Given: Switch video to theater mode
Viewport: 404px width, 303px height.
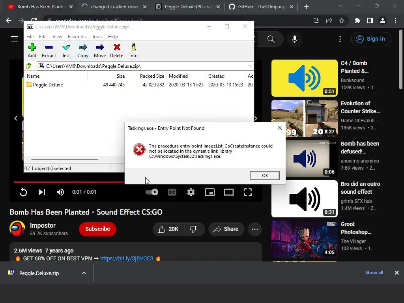Looking at the screenshot, I should point(229,192).
